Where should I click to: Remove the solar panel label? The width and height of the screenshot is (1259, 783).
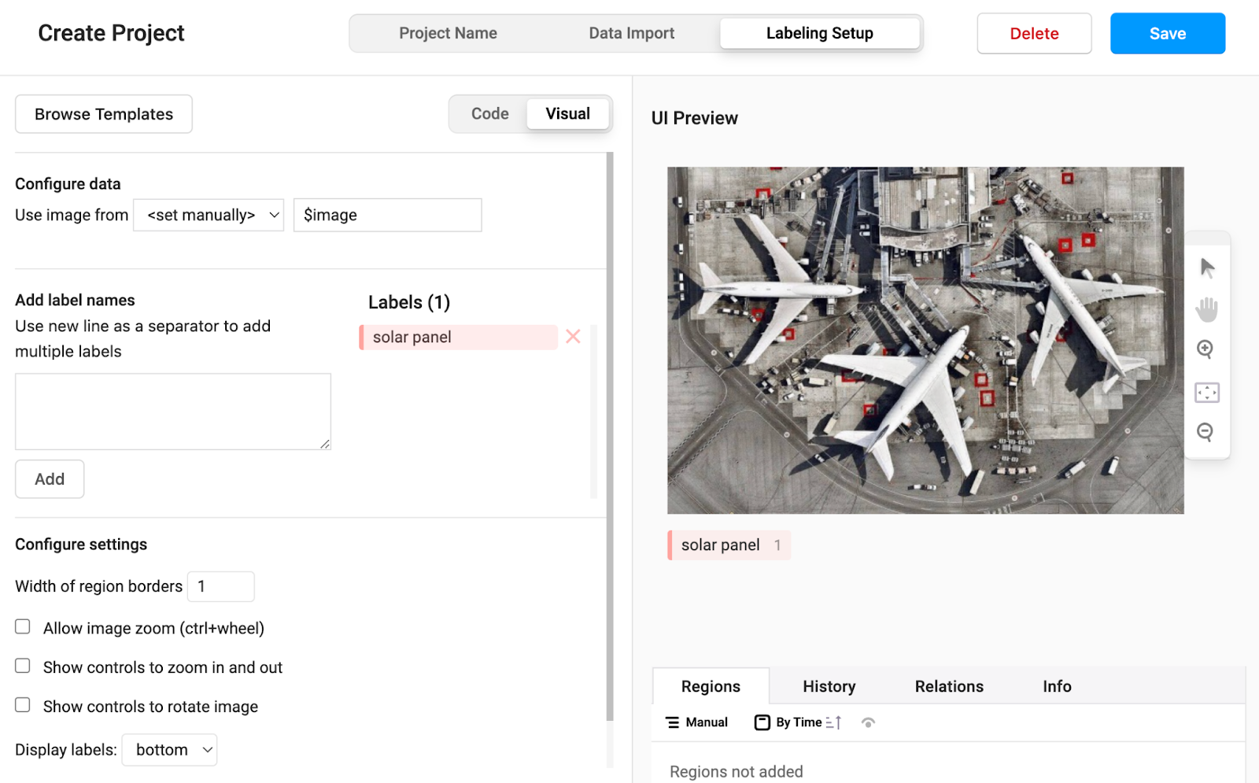573,337
